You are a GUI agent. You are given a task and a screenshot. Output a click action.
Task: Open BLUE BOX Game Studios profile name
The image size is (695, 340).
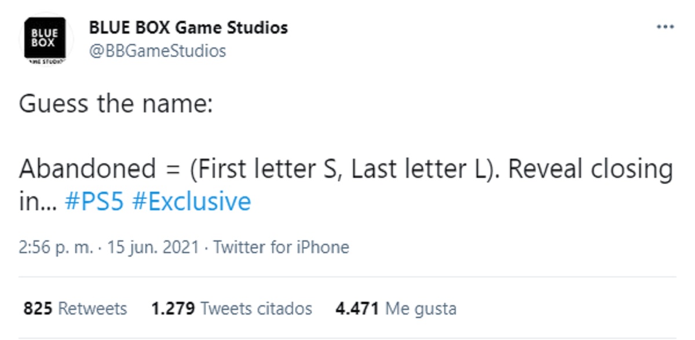click(188, 27)
